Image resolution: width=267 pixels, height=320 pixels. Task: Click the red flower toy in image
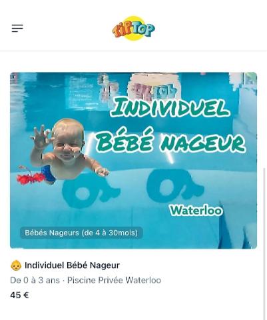click(x=30, y=177)
